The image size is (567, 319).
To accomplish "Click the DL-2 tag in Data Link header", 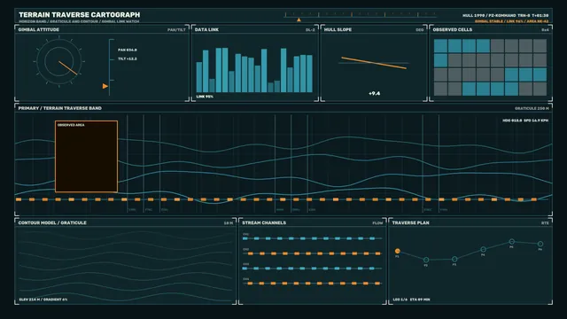I will pos(310,30).
